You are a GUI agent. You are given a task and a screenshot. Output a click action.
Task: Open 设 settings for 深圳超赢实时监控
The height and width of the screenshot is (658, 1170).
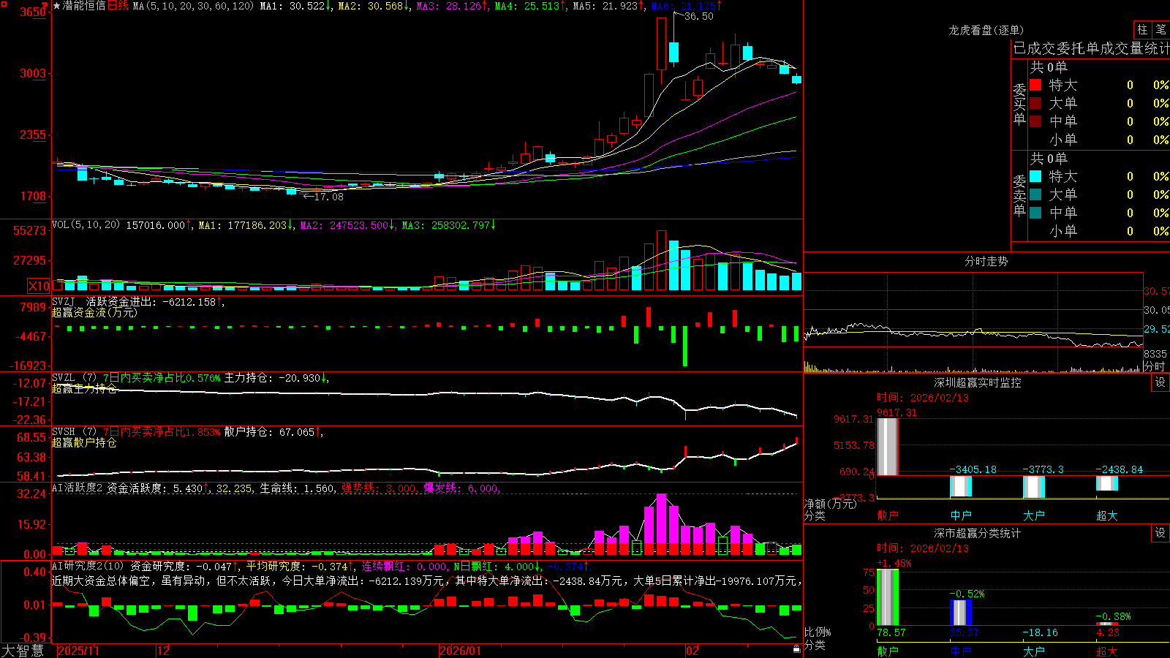(1160, 382)
